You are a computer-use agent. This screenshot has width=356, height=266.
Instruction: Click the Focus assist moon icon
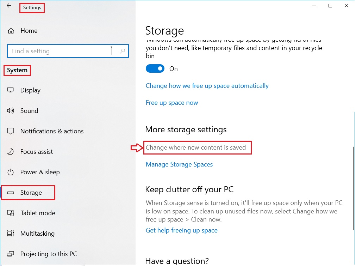[11, 152]
